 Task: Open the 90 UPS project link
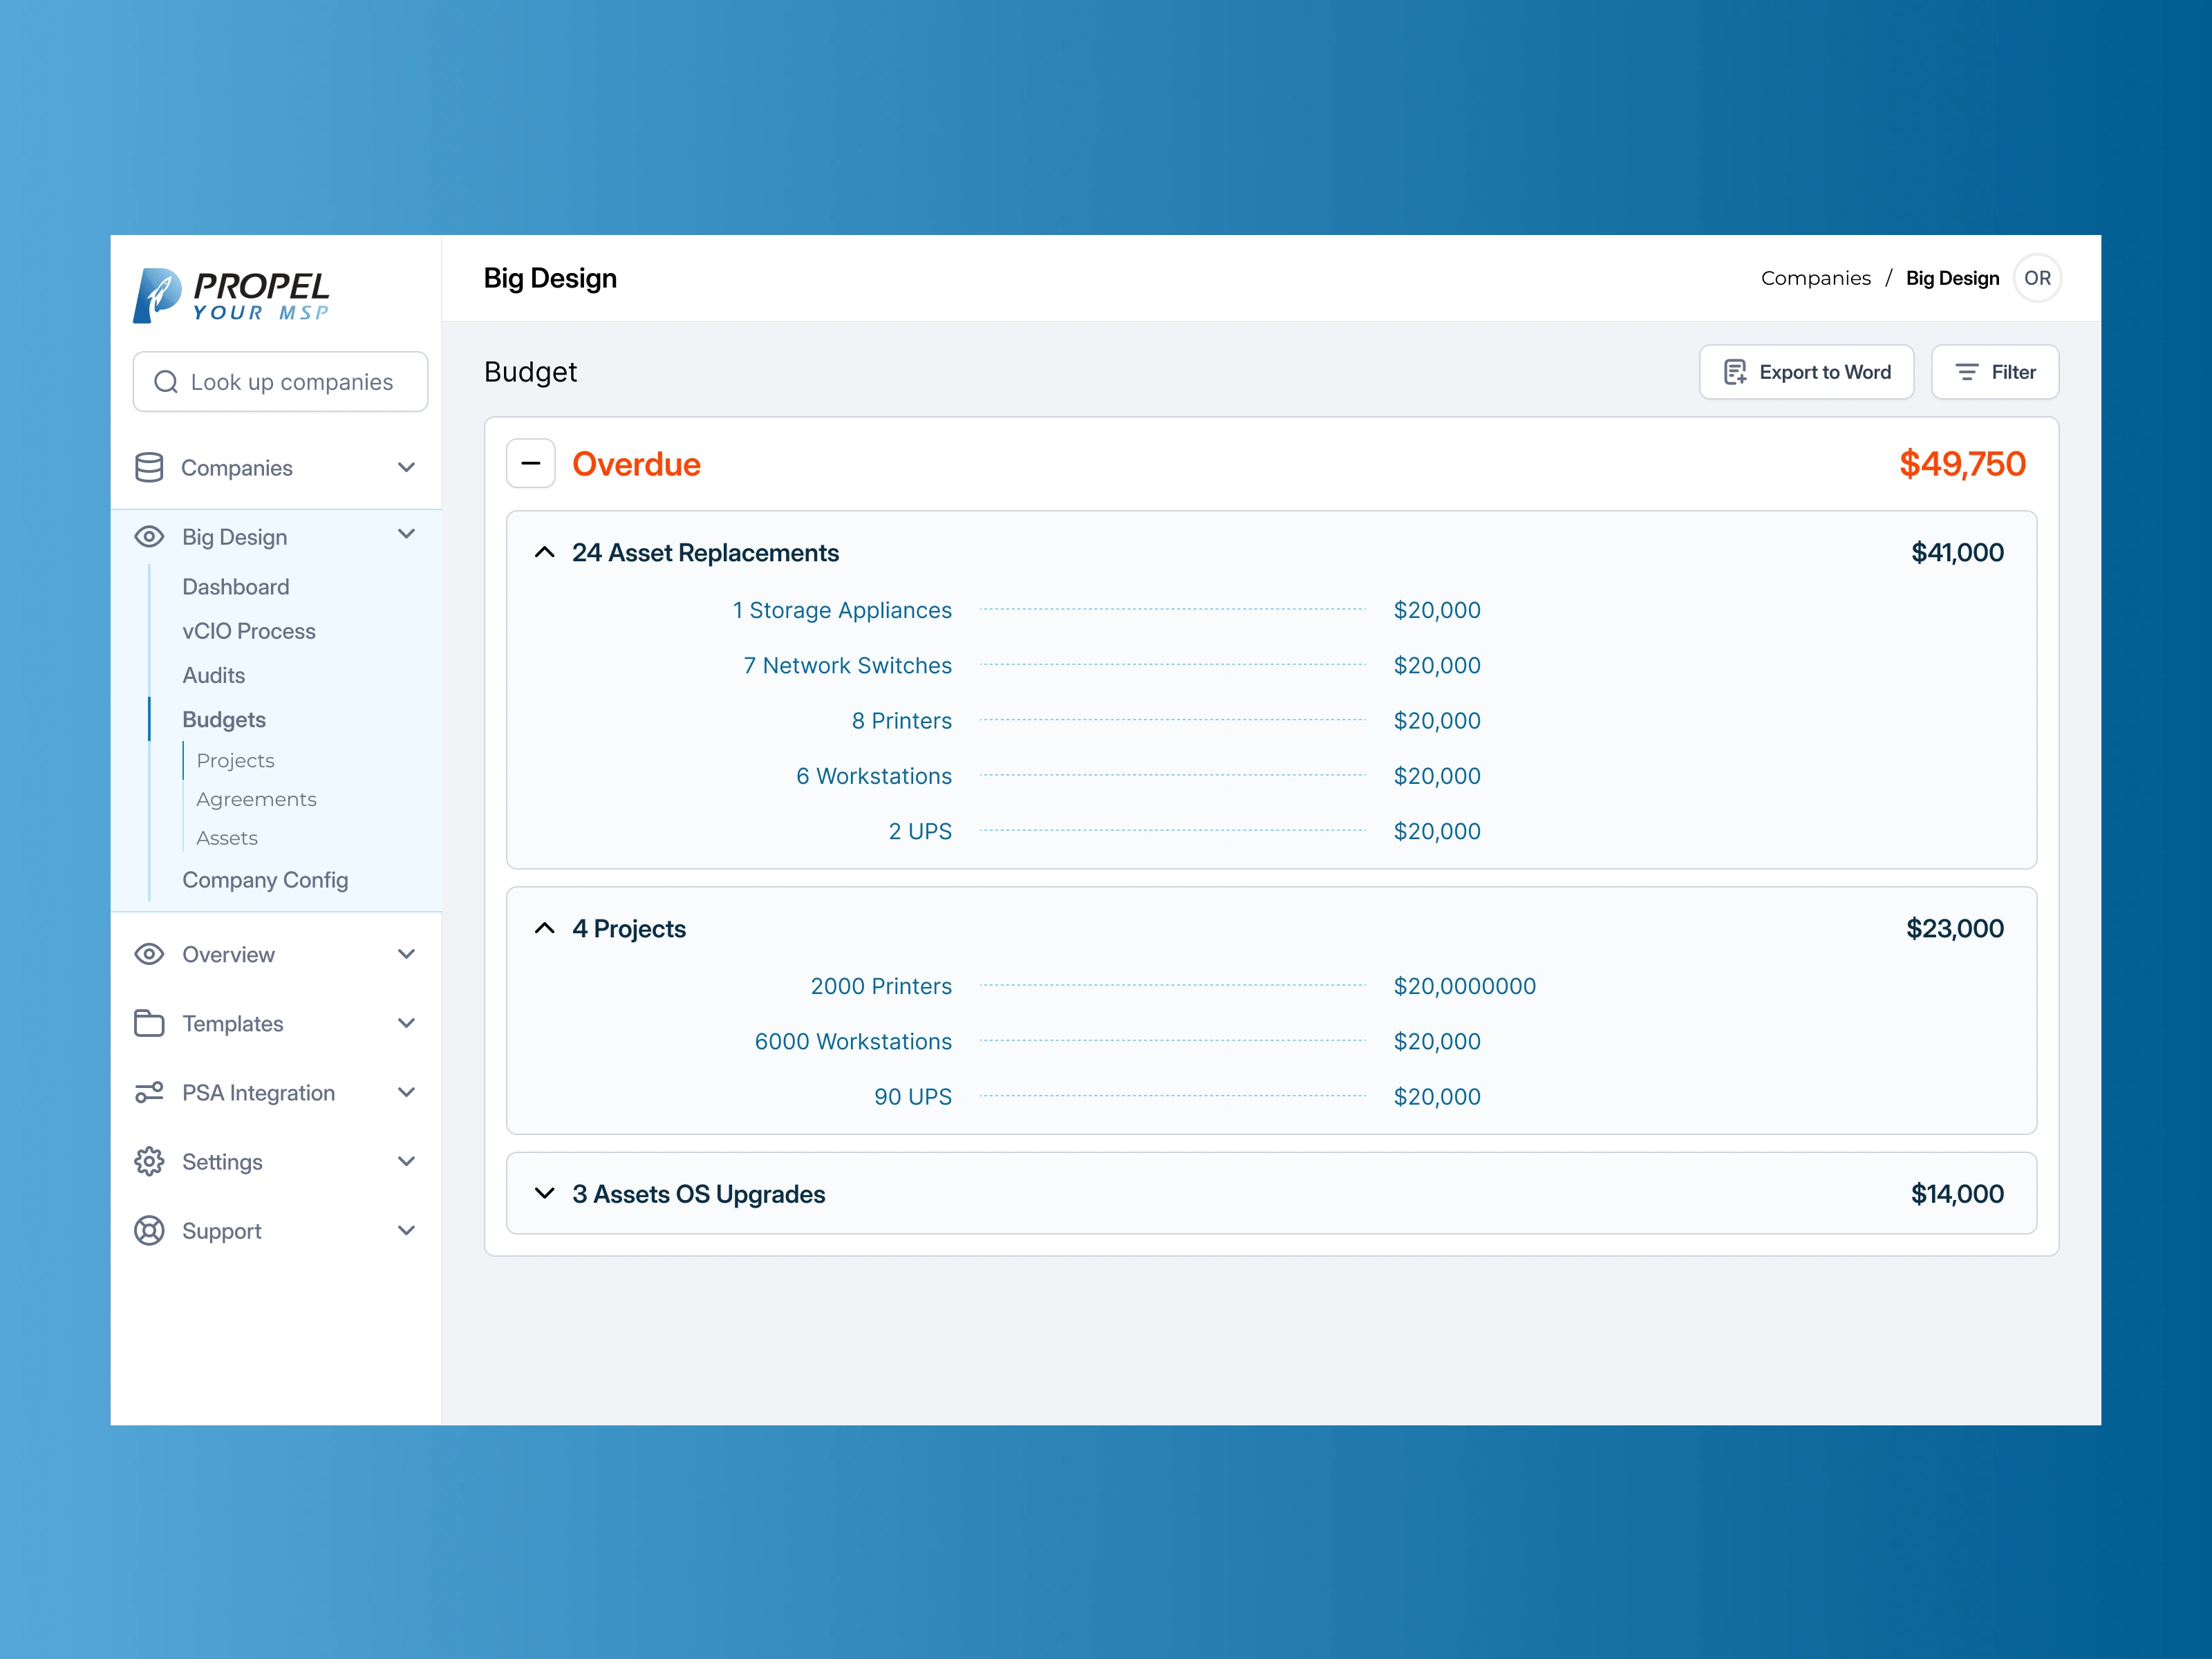(913, 1096)
